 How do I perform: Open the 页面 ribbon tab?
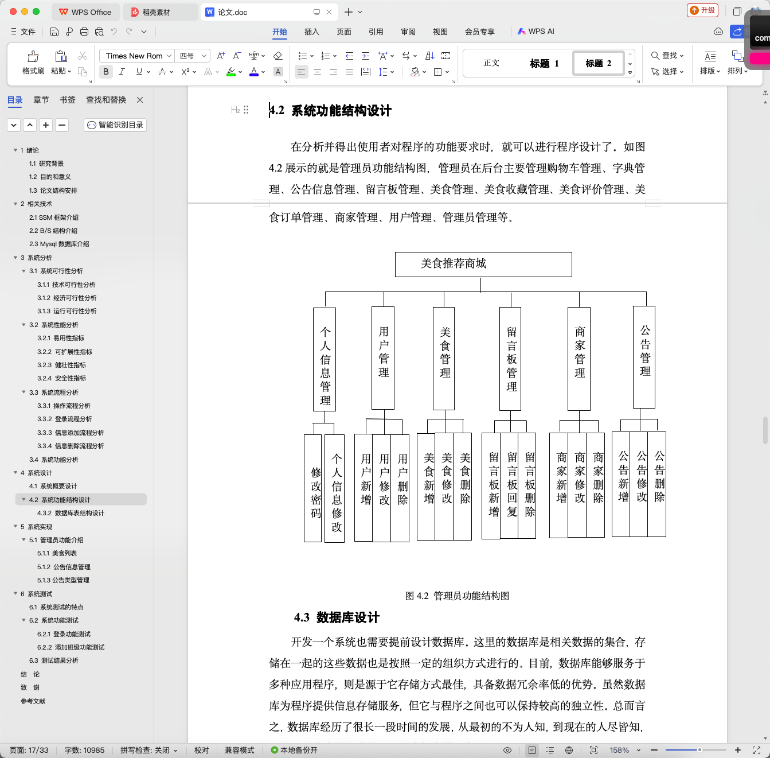(x=344, y=32)
